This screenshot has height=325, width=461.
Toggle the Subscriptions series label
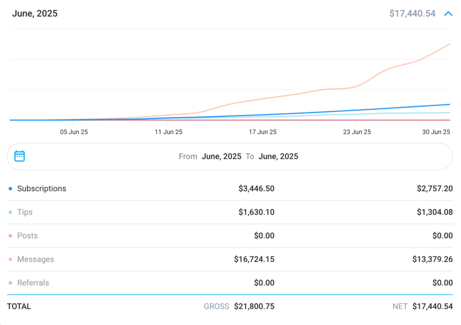[41, 189]
